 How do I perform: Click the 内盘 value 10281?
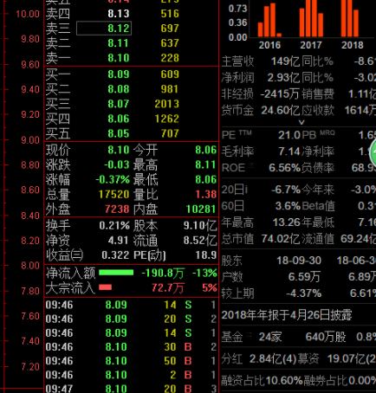pos(201,209)
